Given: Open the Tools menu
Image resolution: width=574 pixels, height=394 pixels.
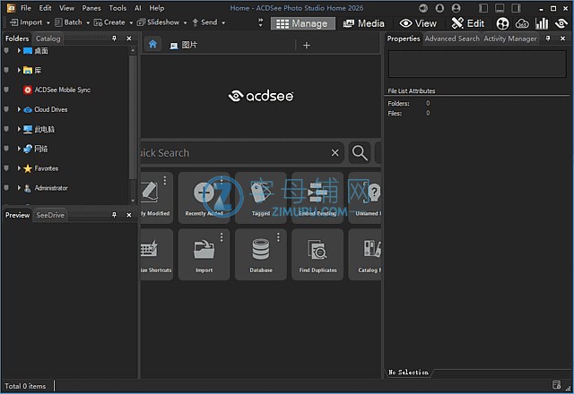Looking at the screenshot, I should pyautogui.click(x=117, y=8).
